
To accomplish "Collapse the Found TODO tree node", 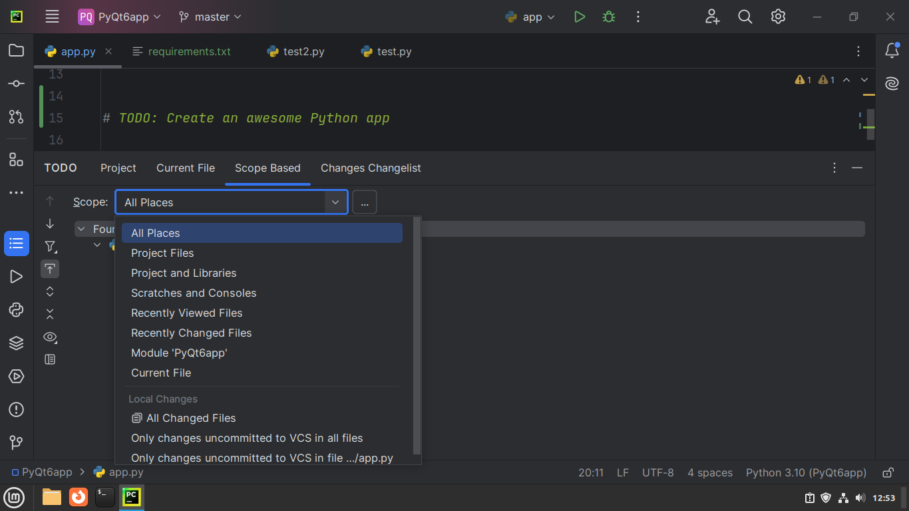I will (x=81, y=229).
